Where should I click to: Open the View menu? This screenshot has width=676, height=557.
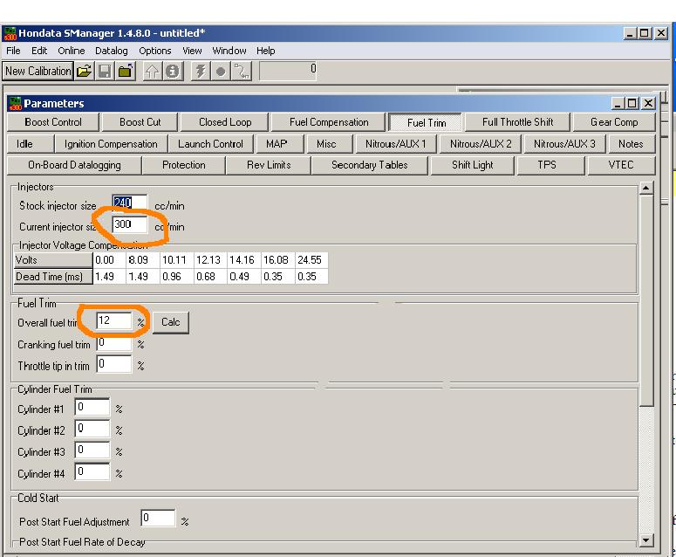[x=192, y=51]
